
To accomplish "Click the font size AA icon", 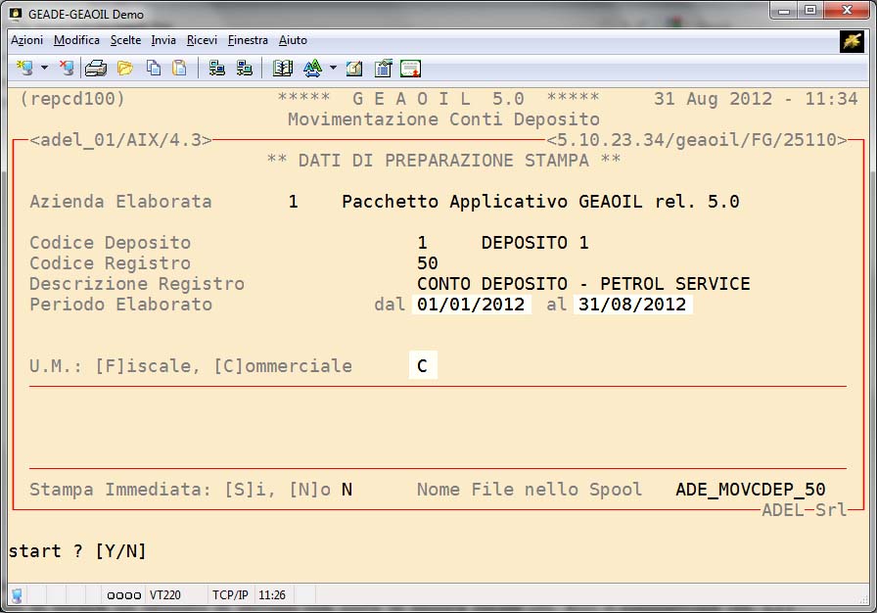I will tap(312, 69).
